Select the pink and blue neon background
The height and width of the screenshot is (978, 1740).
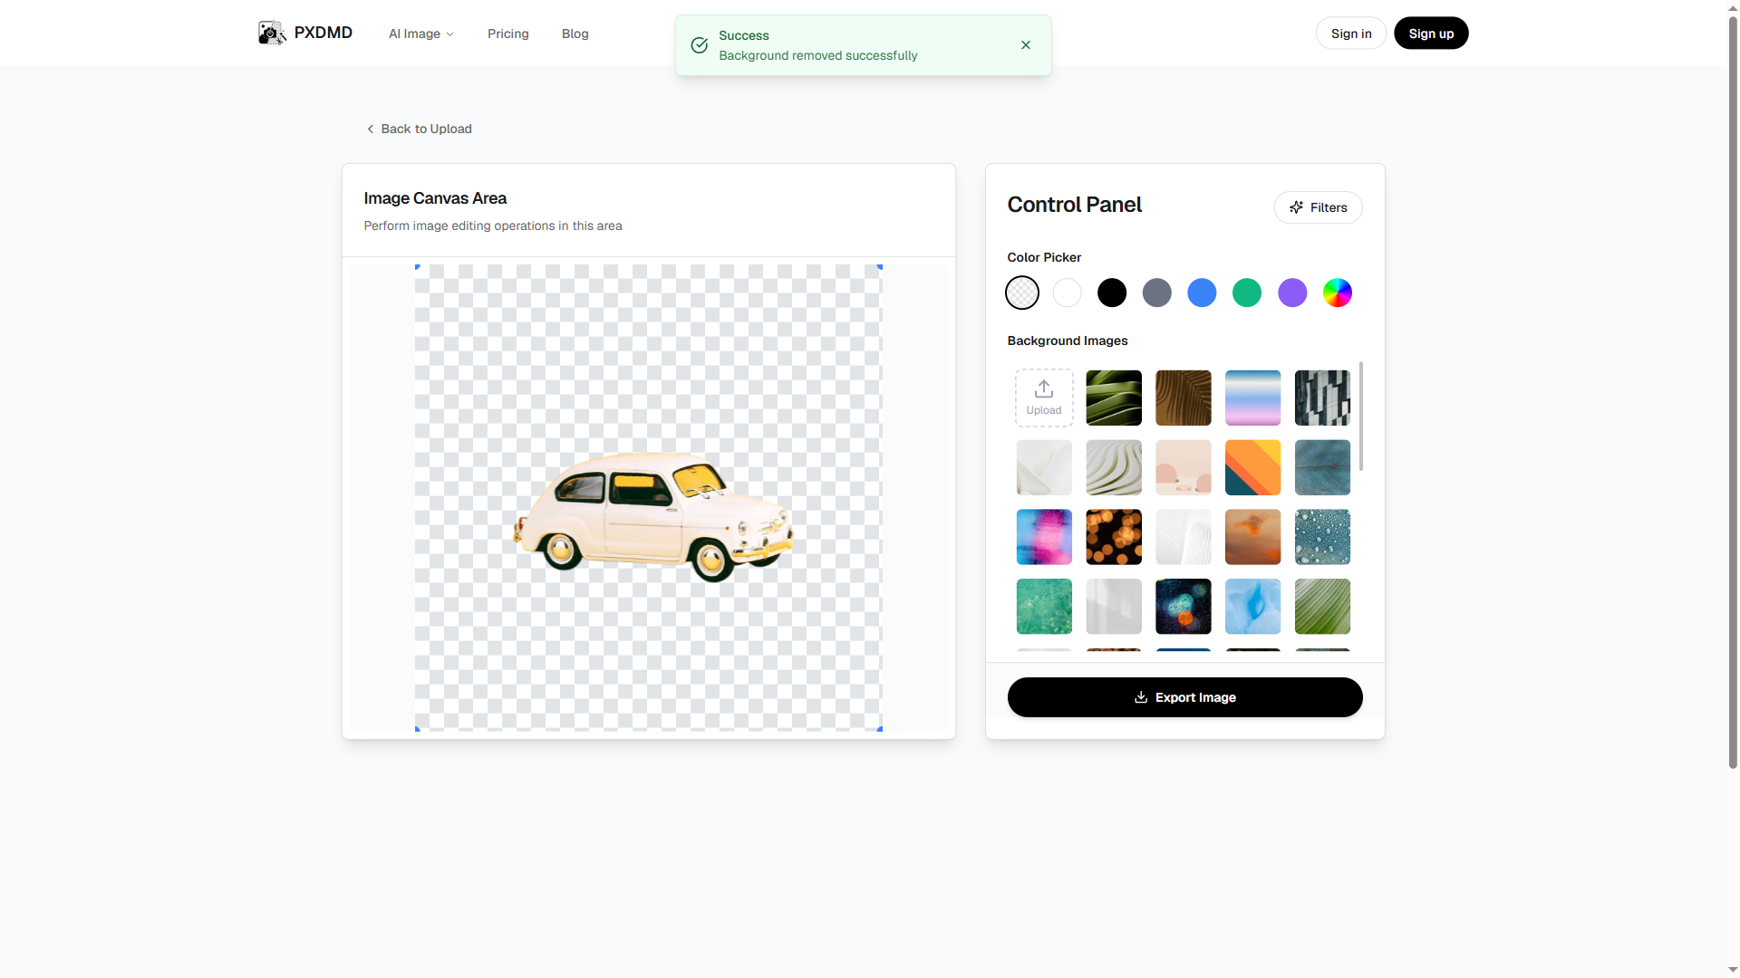pos(1044,537)
